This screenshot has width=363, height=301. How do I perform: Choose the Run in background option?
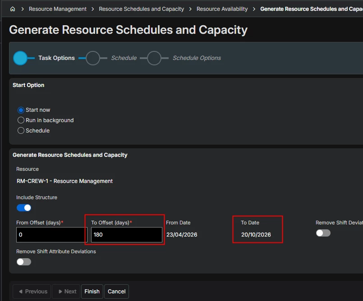point(21,120)
